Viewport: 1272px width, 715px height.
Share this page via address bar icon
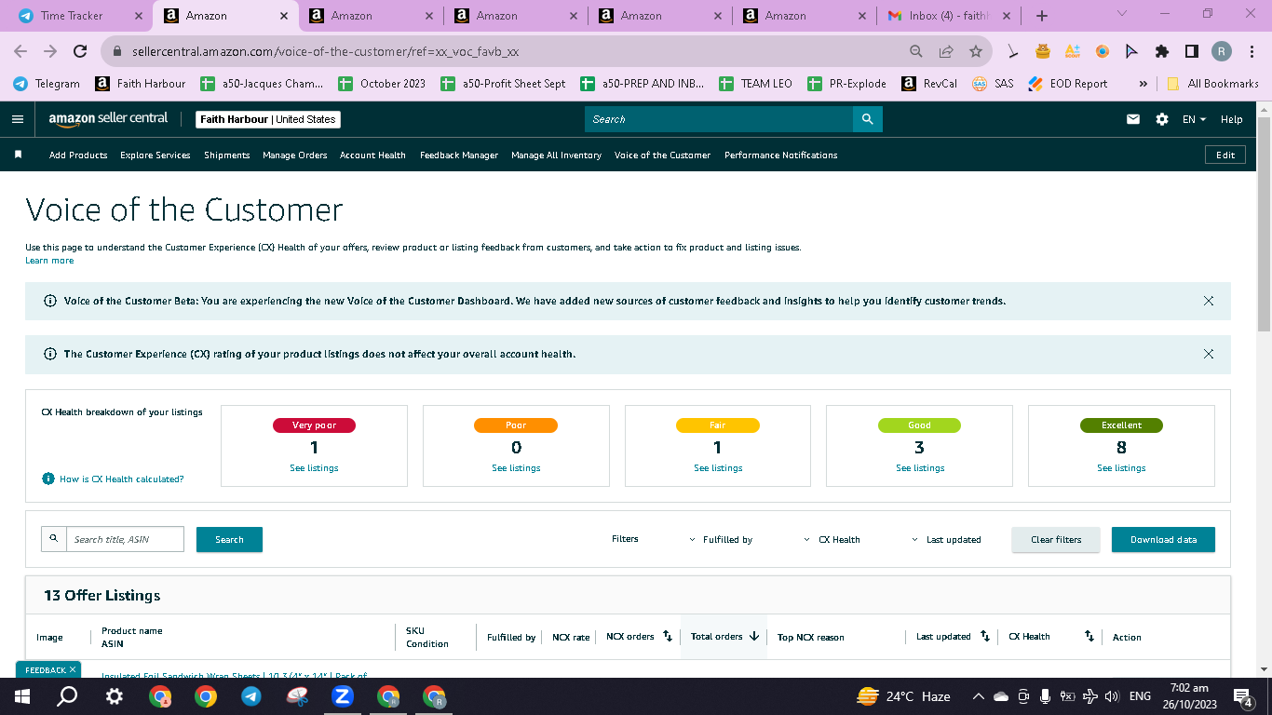coord(946,52)
